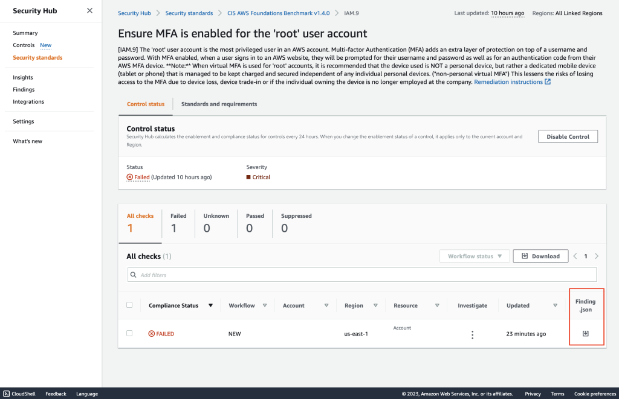
Task: Click Feedback in the footer
Action: [56, 394]
